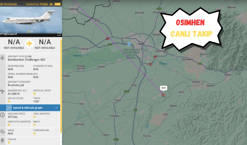Click the aircraft type plane icon
The width and height of the screenshot is (247, 145).
pyautogui.click(x=2, y=58)
